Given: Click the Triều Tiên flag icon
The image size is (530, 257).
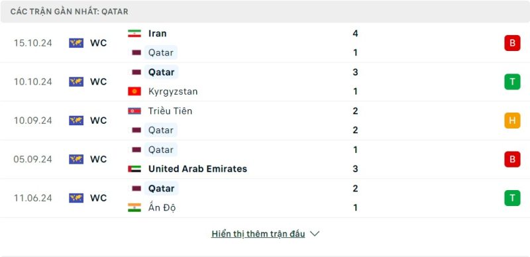Looking at the screenshot, I should tap(134, 111).
